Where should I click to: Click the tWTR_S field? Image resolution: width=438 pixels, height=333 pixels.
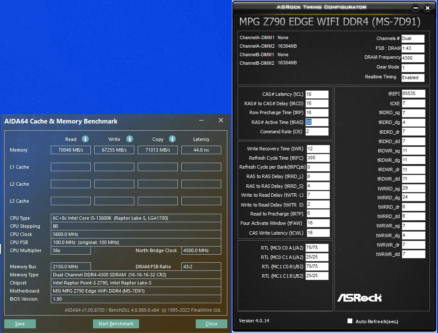318,204
